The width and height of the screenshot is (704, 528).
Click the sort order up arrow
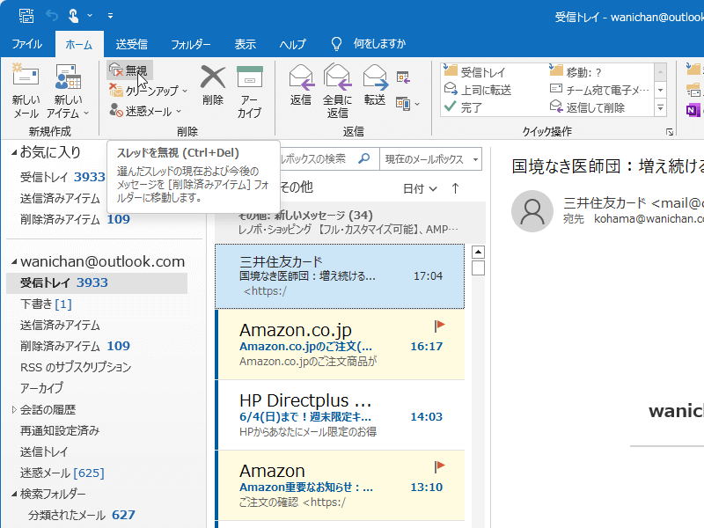tap(455, 188)
